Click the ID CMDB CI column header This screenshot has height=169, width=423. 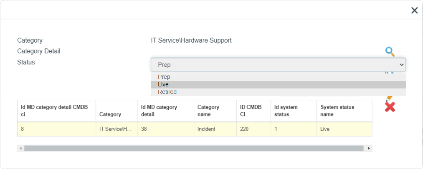pos(254,111)
